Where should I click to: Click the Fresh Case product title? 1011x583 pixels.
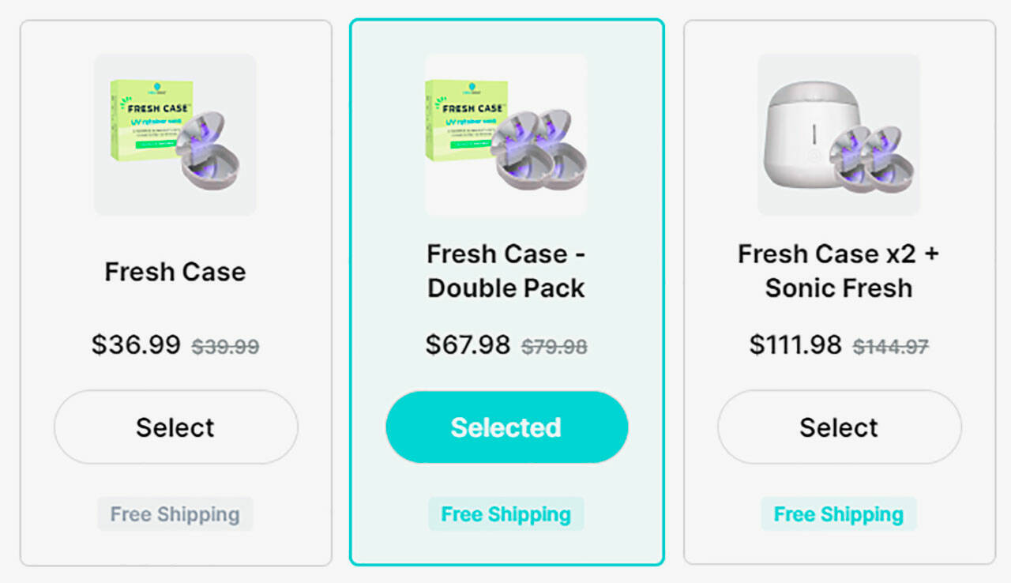pos(175,272)
